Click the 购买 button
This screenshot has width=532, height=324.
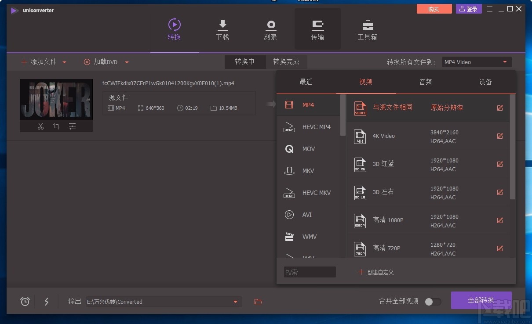tap(434, 8)
